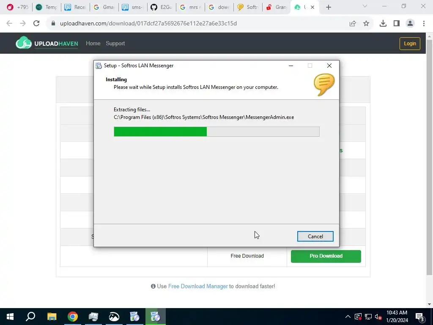
Task: Switch to the Rece tab
Action: (75, 7)
